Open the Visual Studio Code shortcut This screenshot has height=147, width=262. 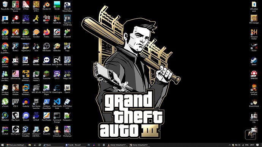(57, 103)
